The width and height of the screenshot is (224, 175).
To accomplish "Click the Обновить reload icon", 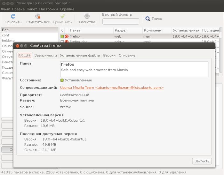I will tap(13, 16).
